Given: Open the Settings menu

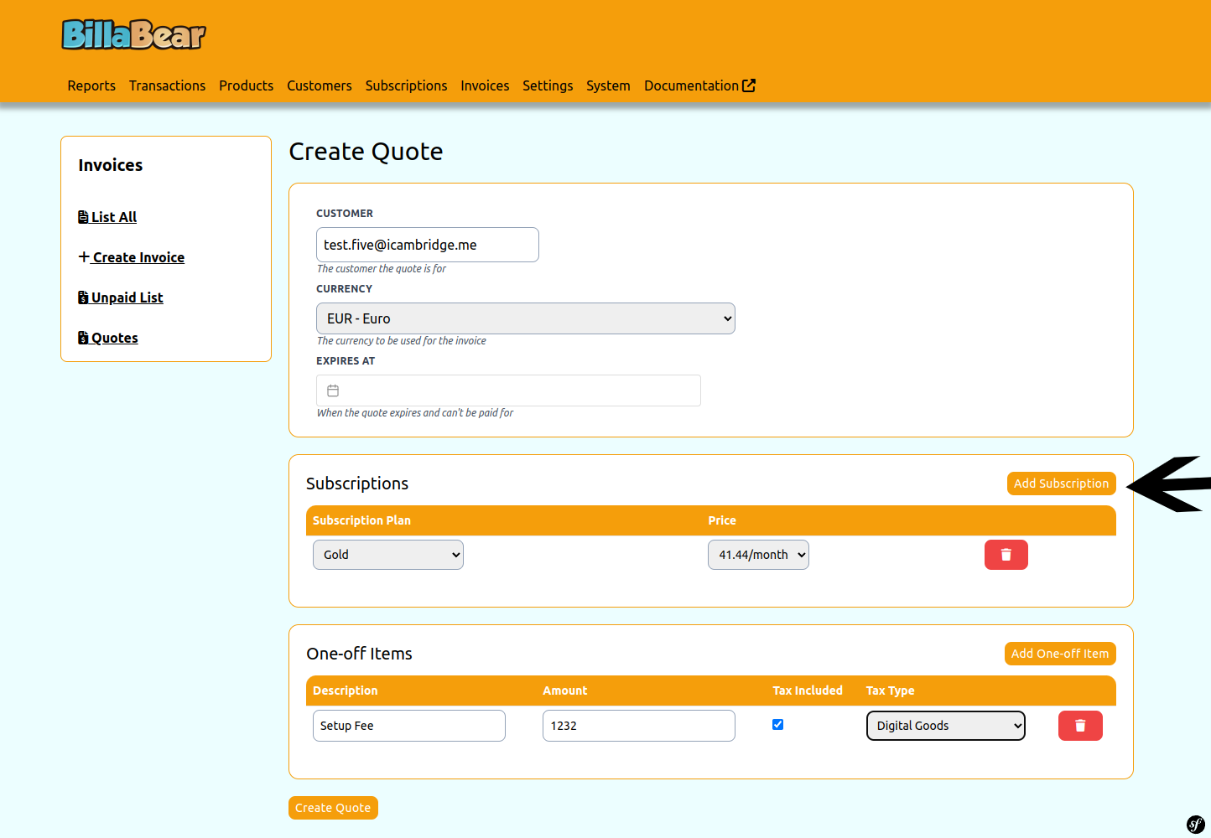Looking at the screenshot, I should click(x=548, y=85).
